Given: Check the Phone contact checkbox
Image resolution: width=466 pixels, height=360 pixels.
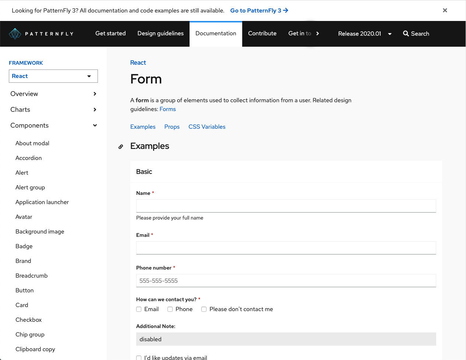Looking at the screenshot, I should pos(170,309).
